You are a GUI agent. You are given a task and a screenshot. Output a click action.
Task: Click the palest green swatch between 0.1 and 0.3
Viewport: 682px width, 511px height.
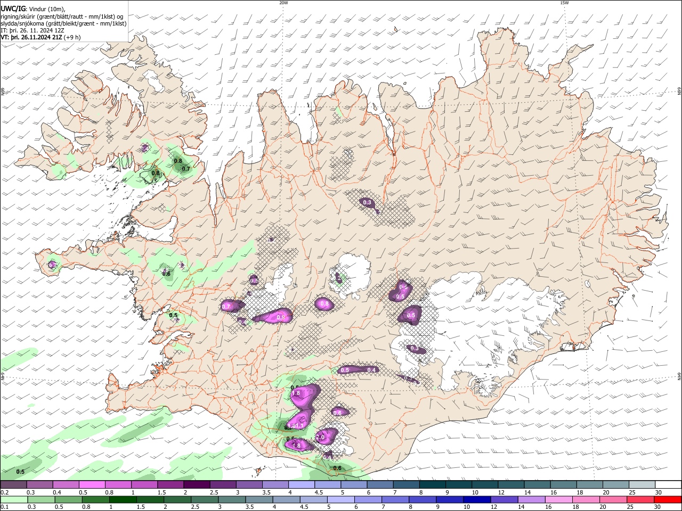click(13, 499)
